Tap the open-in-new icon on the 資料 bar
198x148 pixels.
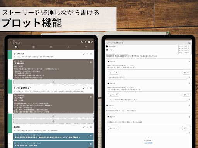[189, 43]
